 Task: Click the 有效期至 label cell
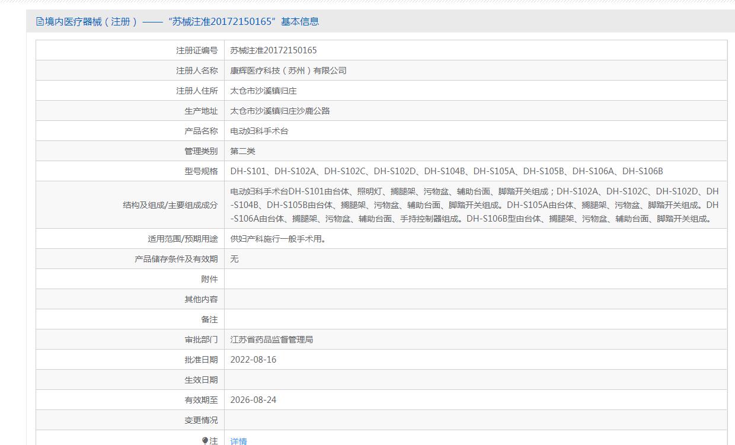pyautogui.click(x=130, y=400)
